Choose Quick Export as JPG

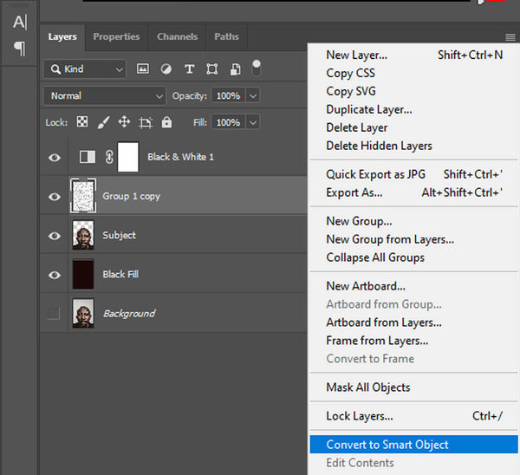414,174
